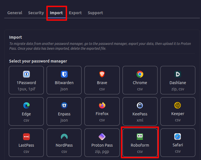Click the Chrome logo icon

tap(140, 74)
